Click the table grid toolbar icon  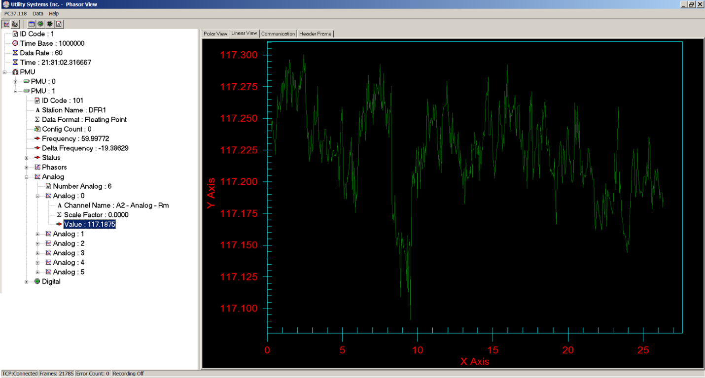pos(32,24)
